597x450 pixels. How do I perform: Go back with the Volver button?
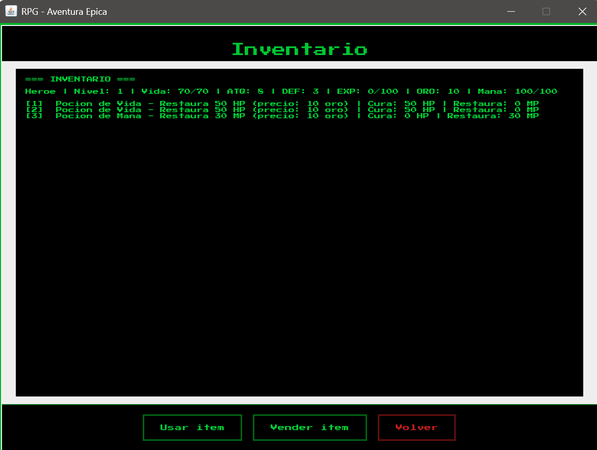point(417,427)
